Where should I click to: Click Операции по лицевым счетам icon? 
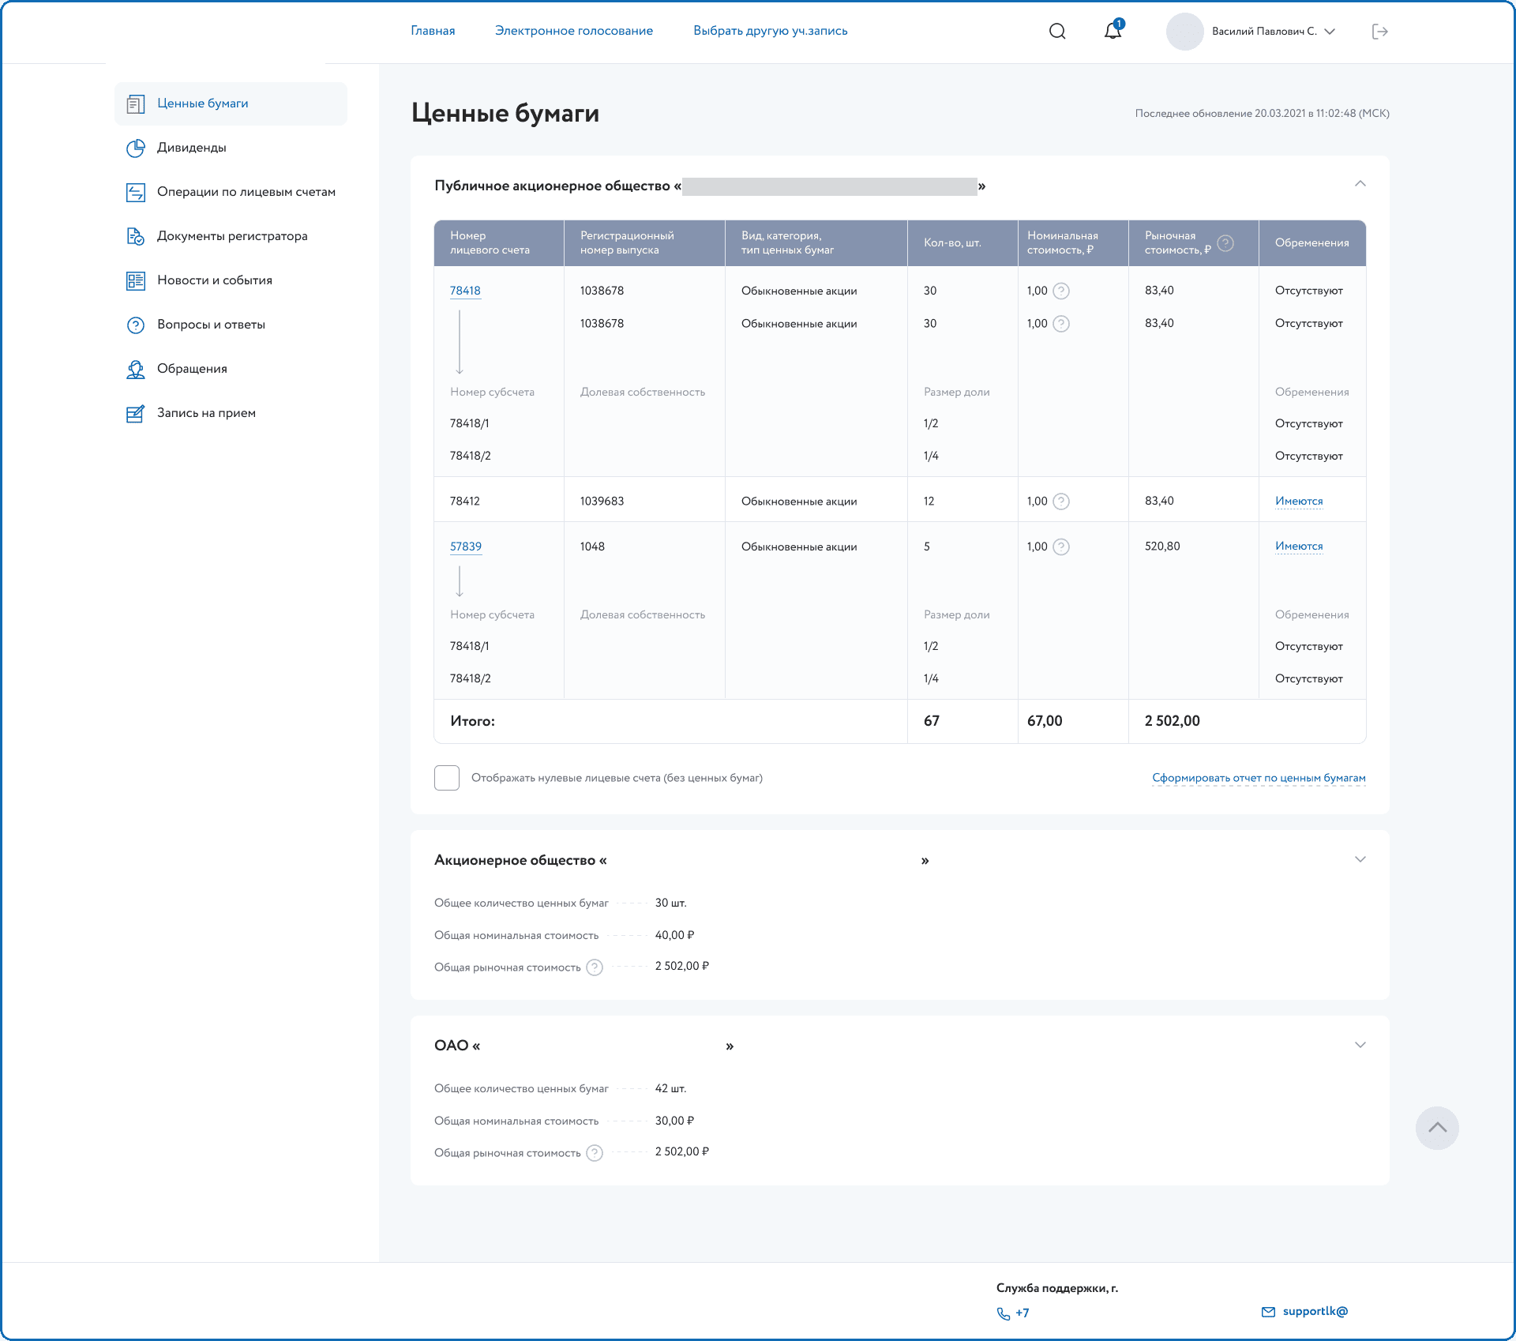tap(136, 192)
